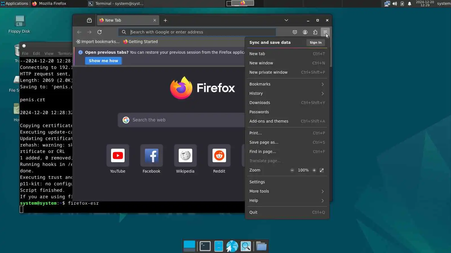Click the Search the web box

pyautogui.click(x=181, y=120)
